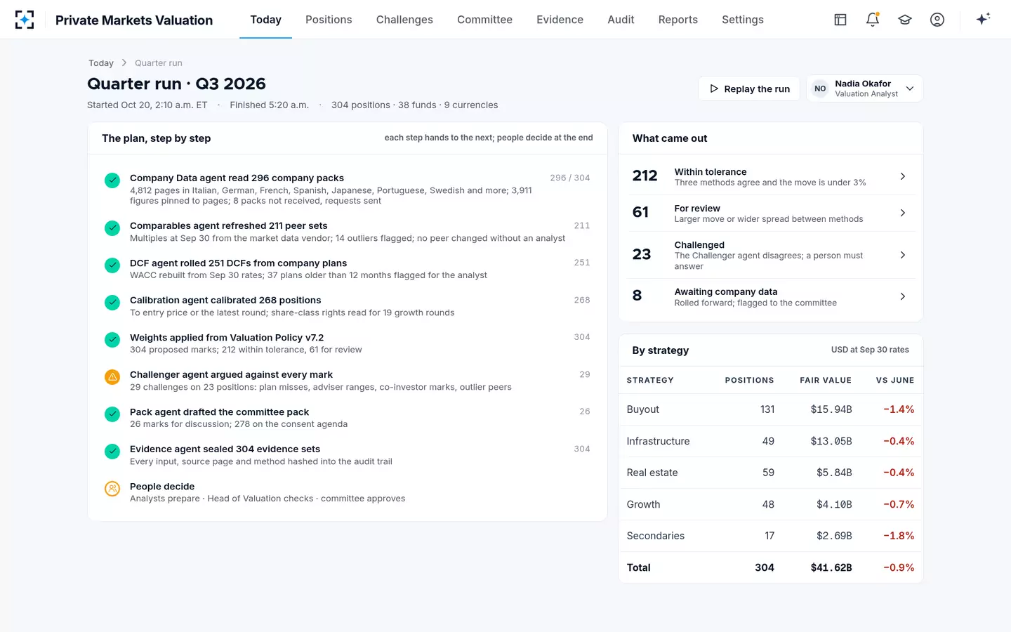1011x632 pixels.
Task: Open the Settings tab
Action: [743, 20]
